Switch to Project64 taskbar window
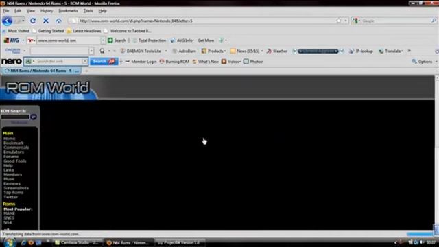The width and height of the screenshot is (439, 247). (x=180, y=242)
